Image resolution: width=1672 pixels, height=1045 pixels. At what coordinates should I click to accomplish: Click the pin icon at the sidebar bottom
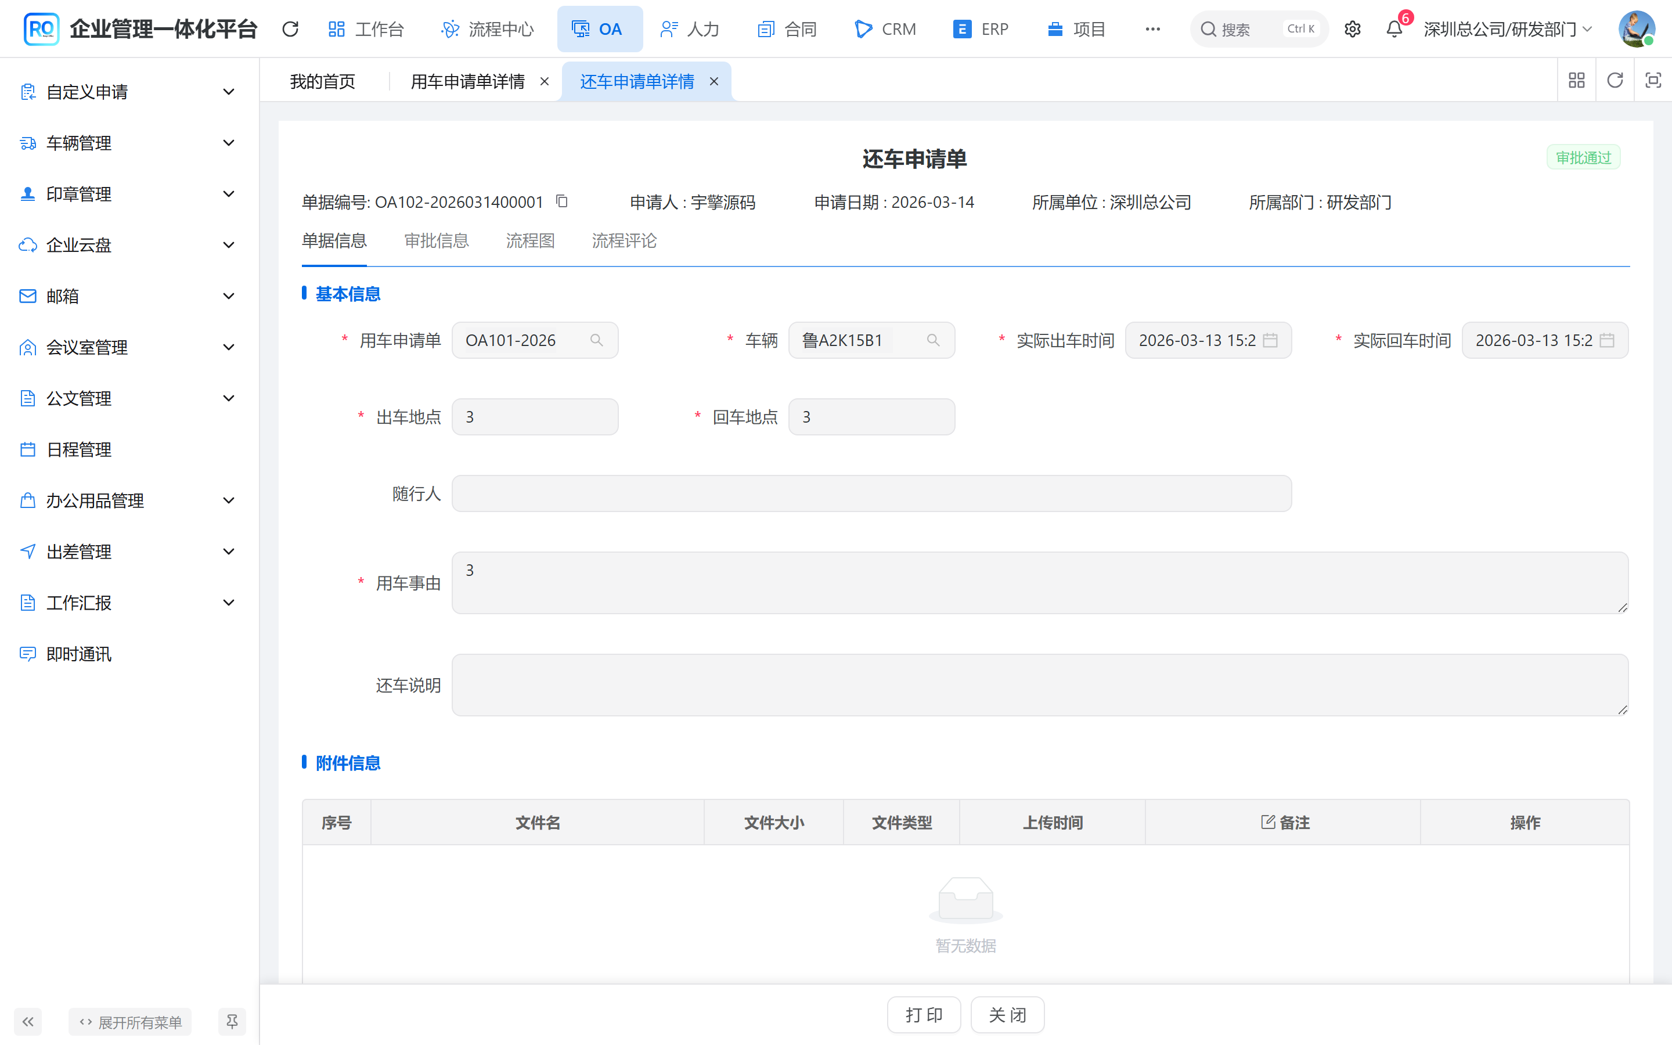point(232,1022)
